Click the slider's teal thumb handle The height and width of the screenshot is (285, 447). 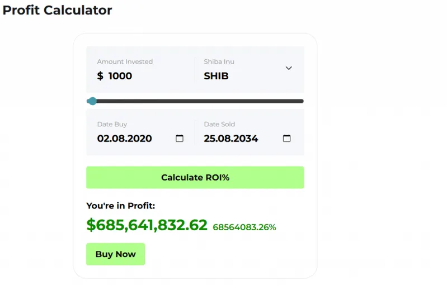[92, 101]
